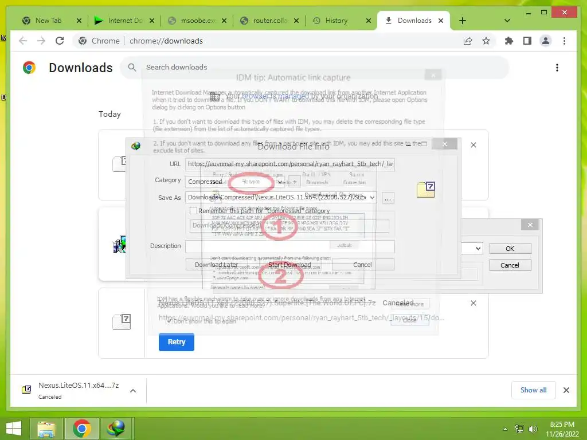
Task: Open the tab search chevron
Action: (x=507, y=21)
